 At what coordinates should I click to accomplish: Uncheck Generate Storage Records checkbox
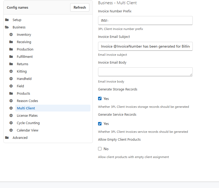pos(100,98)
